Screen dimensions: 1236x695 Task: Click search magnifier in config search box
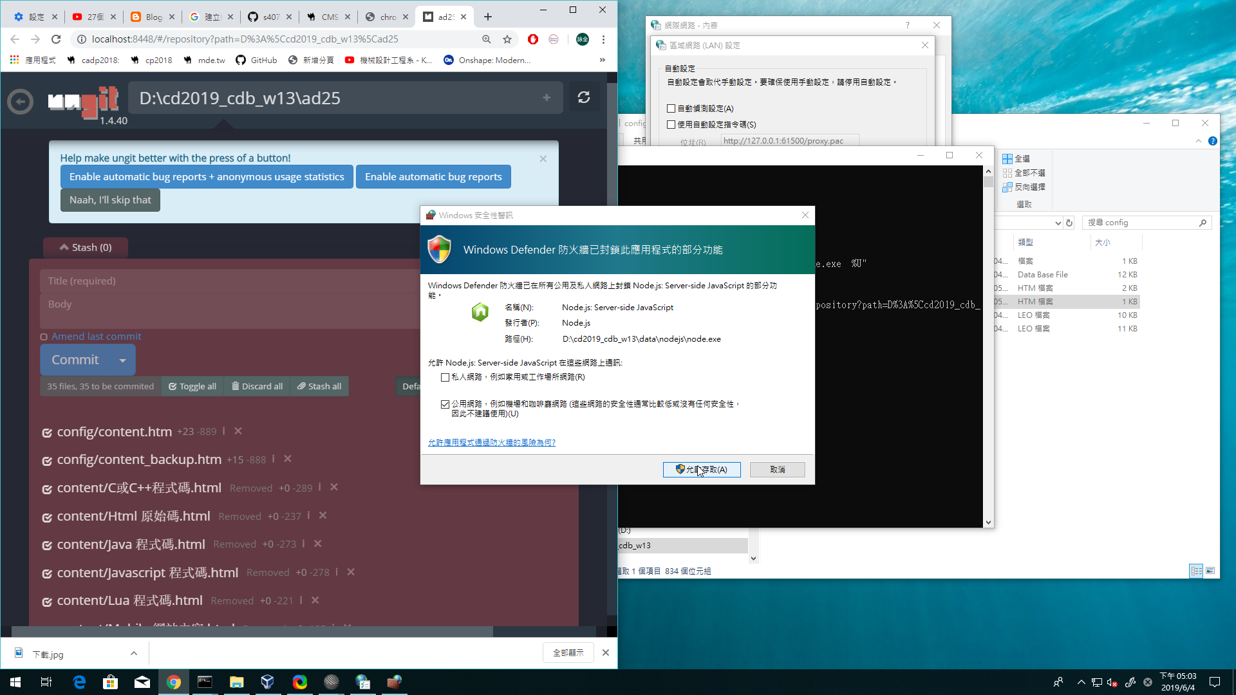point(1203,223)
